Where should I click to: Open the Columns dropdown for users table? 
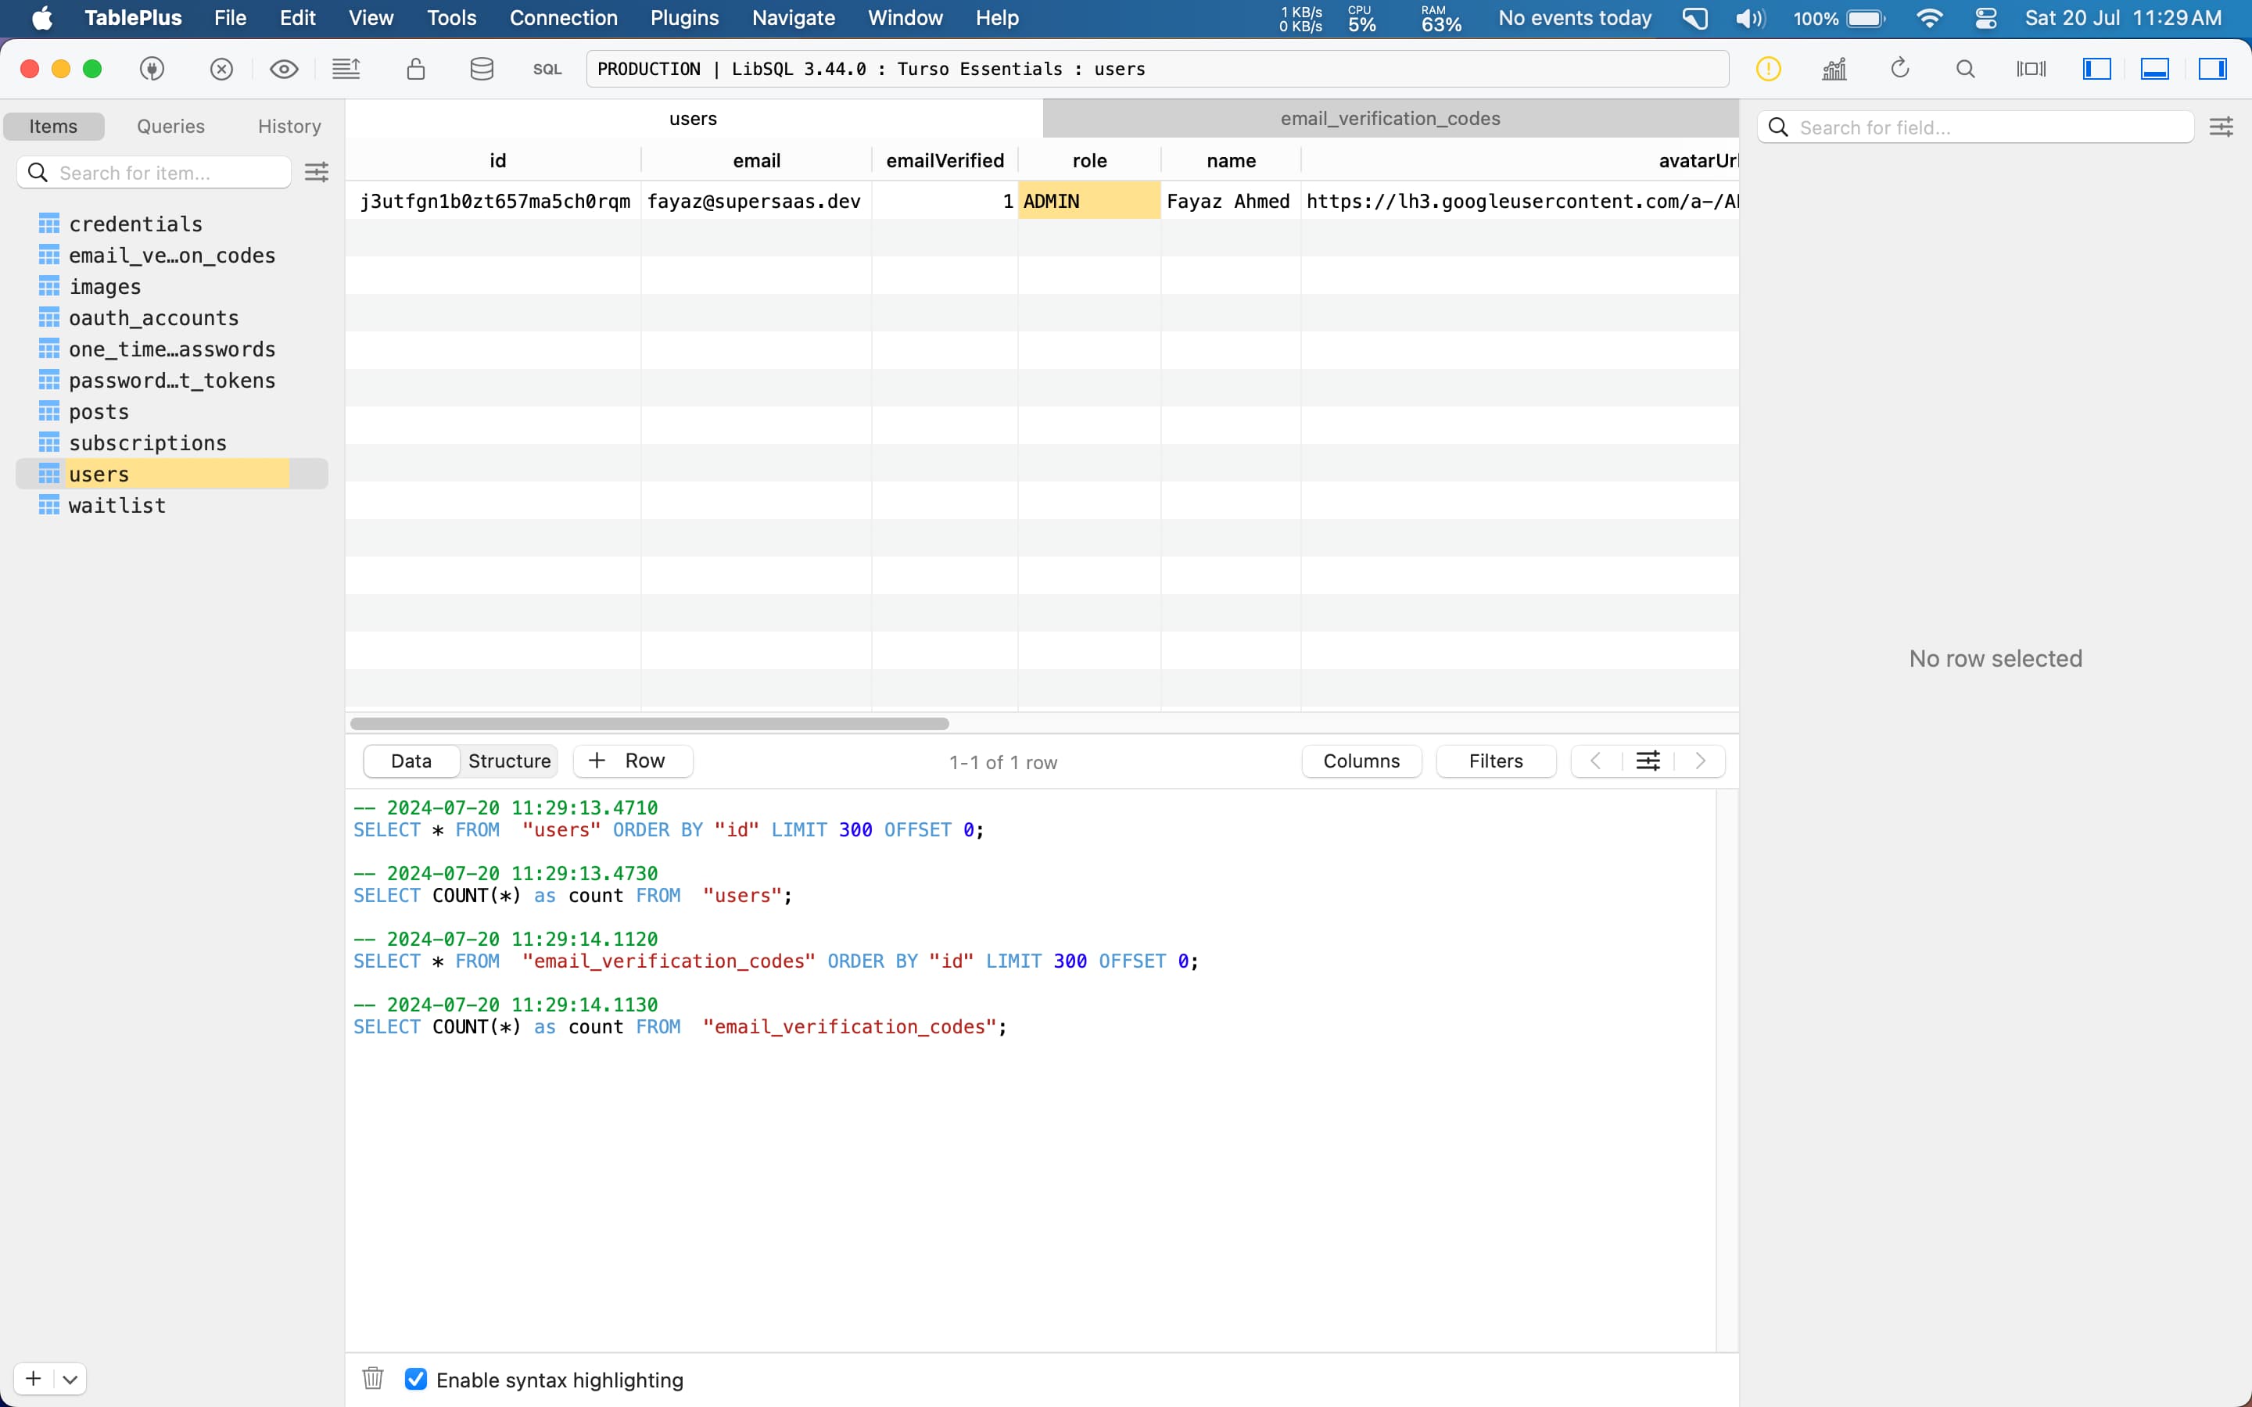[1361, 761]
